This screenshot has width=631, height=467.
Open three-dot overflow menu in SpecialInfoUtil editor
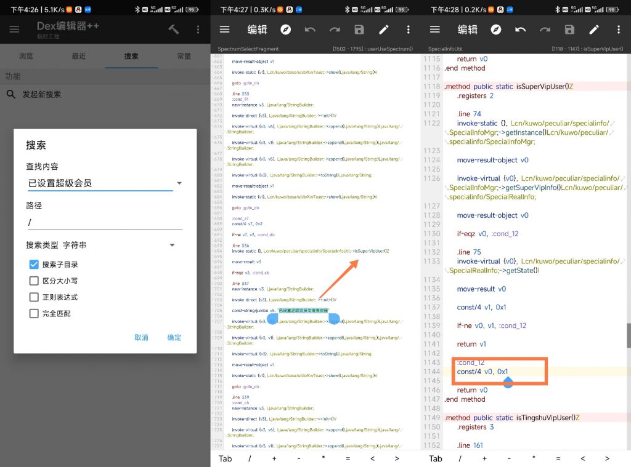tap(618, 30)
